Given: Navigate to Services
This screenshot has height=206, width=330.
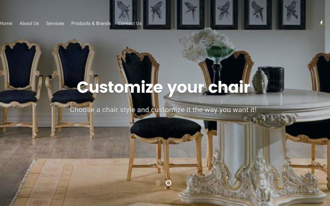Looking at the screenshot, I should (x=55, y=23).
